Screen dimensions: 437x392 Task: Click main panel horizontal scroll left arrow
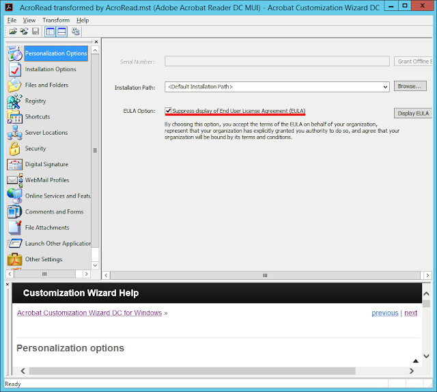[x=107, y=275]
